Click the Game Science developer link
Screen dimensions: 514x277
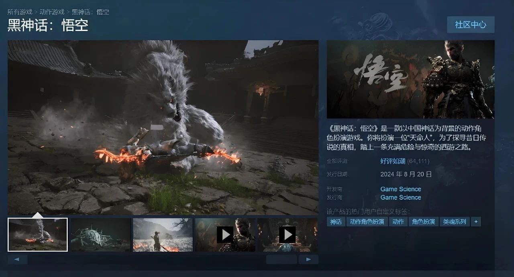[400, 189]
